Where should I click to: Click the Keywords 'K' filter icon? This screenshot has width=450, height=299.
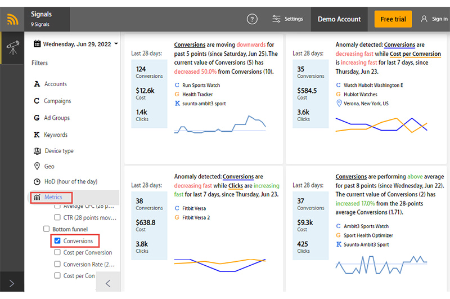pyautogui.click(x=37, y=135)
